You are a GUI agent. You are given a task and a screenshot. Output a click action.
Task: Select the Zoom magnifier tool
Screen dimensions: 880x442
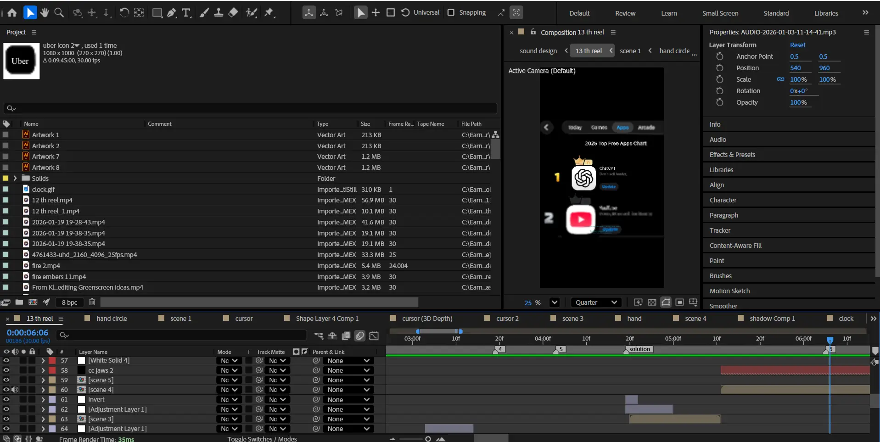(x=59, y=13)
